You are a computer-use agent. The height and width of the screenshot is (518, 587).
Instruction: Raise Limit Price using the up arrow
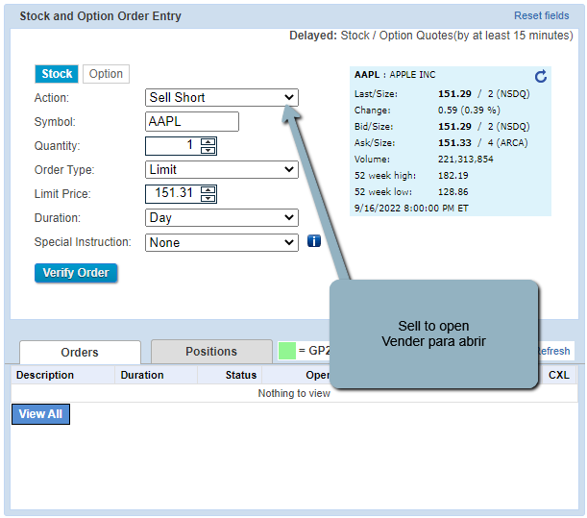(208, 189)
